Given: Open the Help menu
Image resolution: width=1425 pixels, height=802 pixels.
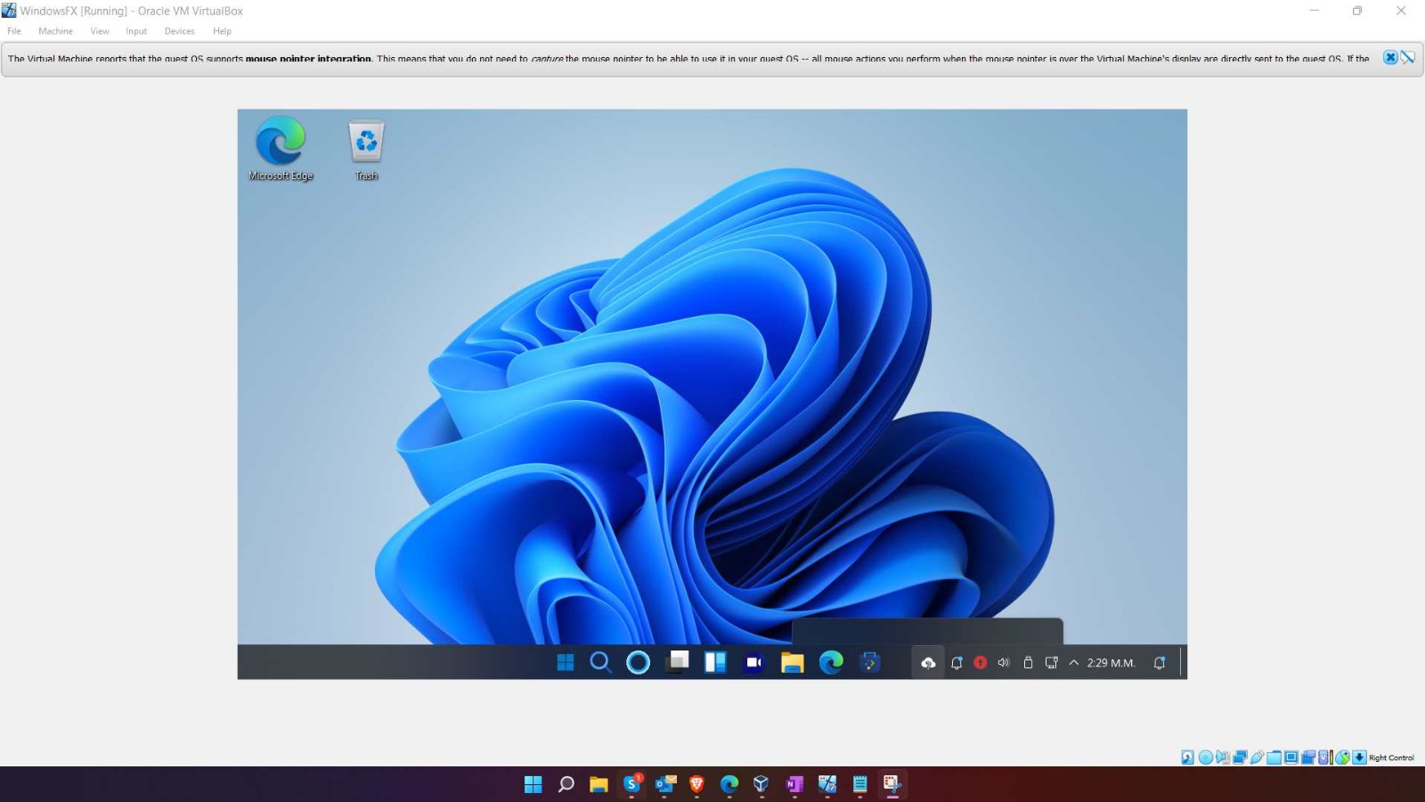Looking at the screenshot, I should [222, 31].
